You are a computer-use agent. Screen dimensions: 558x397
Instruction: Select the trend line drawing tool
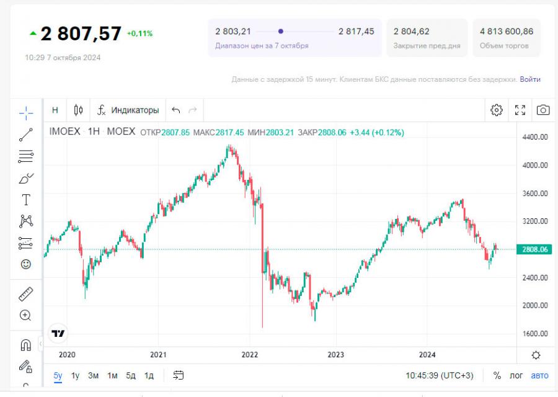pos(25,134)
